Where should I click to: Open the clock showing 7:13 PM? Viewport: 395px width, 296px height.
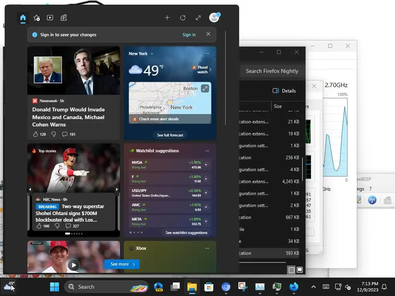[x=368, y=287]
